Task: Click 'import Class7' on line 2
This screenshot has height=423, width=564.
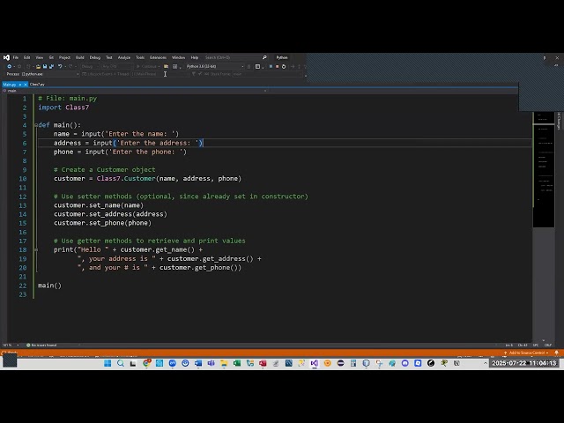Action: click(63, 108)
